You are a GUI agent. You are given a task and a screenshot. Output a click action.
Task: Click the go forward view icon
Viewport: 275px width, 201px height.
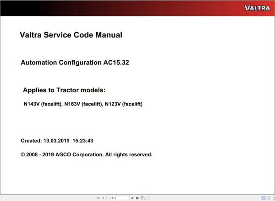click(148, 198)
